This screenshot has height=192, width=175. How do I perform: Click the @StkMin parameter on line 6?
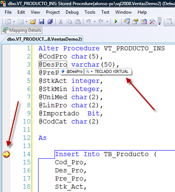point(53,89)
